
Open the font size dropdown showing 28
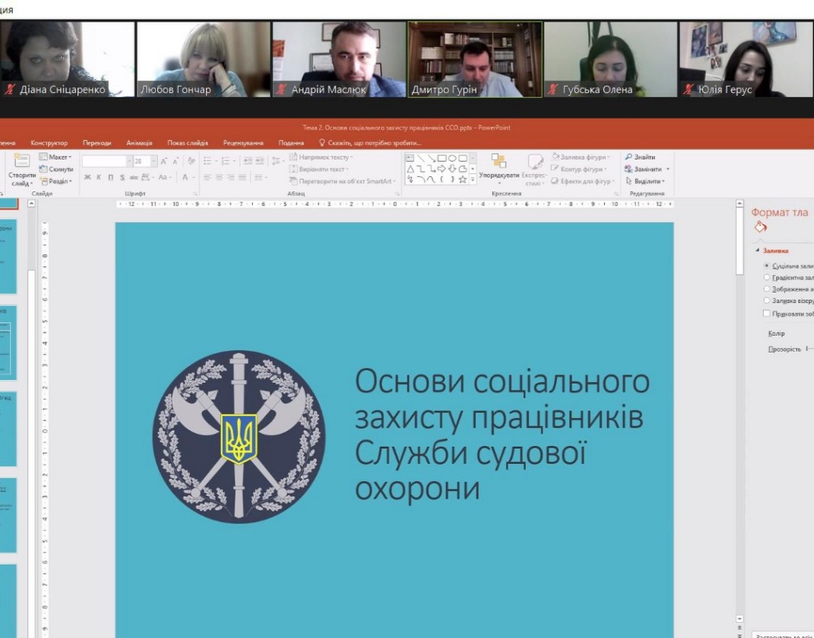(x=154, y=161)
